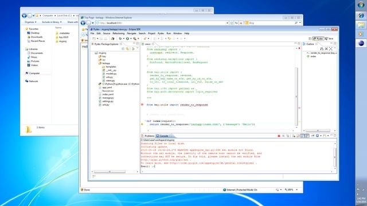Click the Search flashlight toolbar icon

coord(145,38)
